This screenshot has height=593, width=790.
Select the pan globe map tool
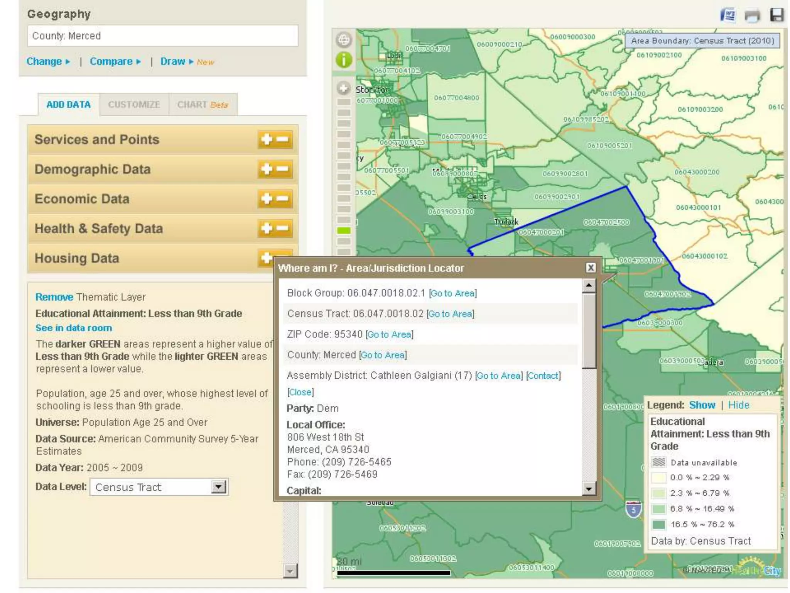point(344,39)
